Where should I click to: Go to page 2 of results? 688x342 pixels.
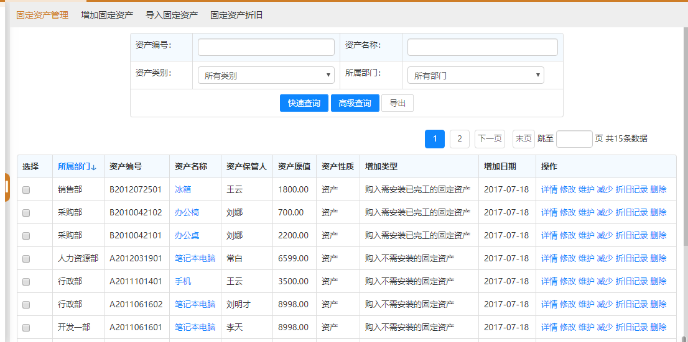(460, 139)
